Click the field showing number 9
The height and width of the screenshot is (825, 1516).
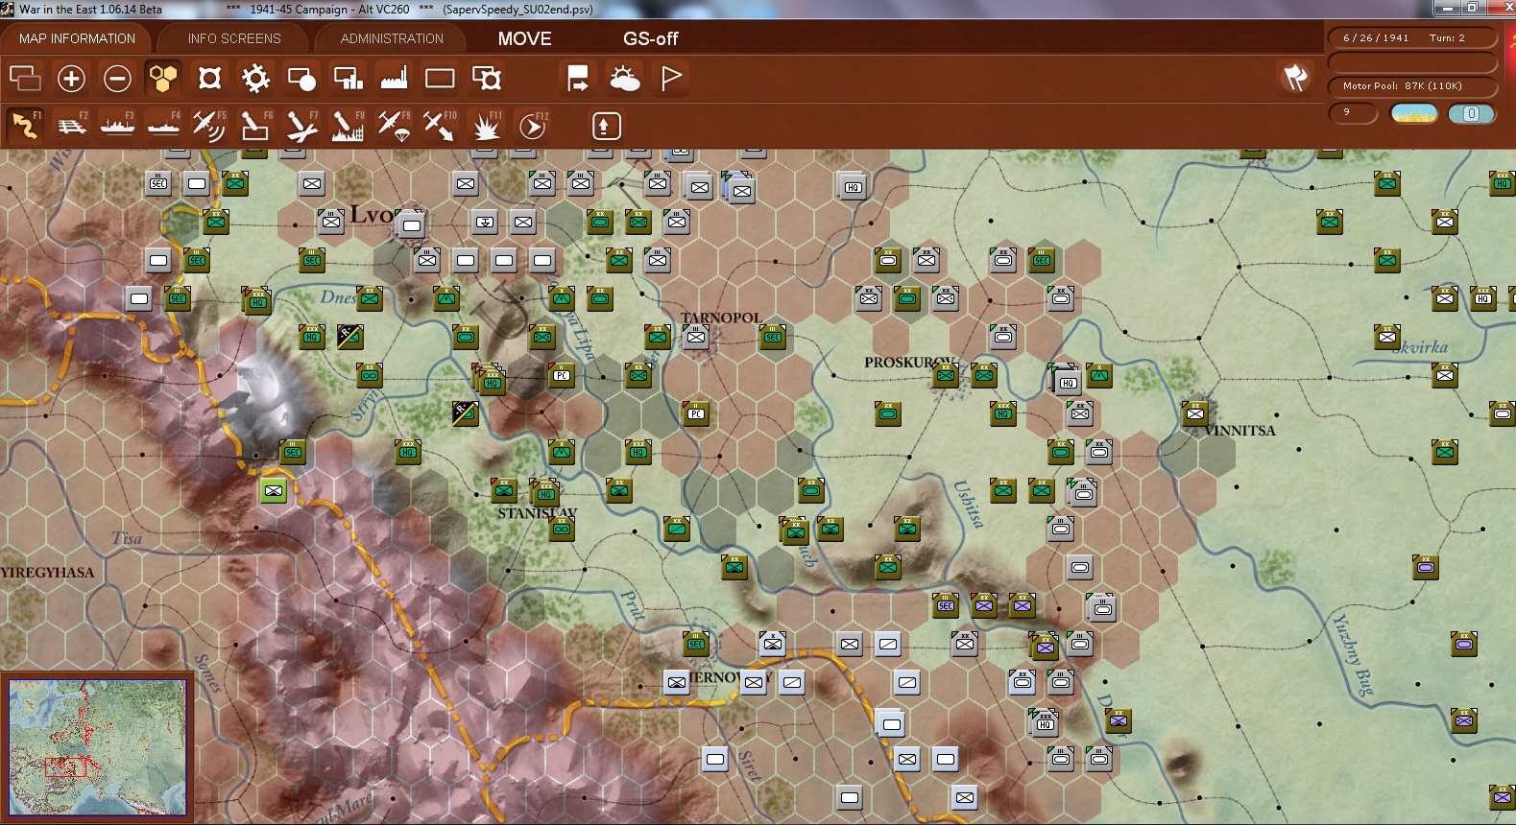(x=1354, y=113)
